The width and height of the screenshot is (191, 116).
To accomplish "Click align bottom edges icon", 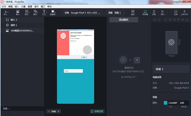I will pos(187,20).
